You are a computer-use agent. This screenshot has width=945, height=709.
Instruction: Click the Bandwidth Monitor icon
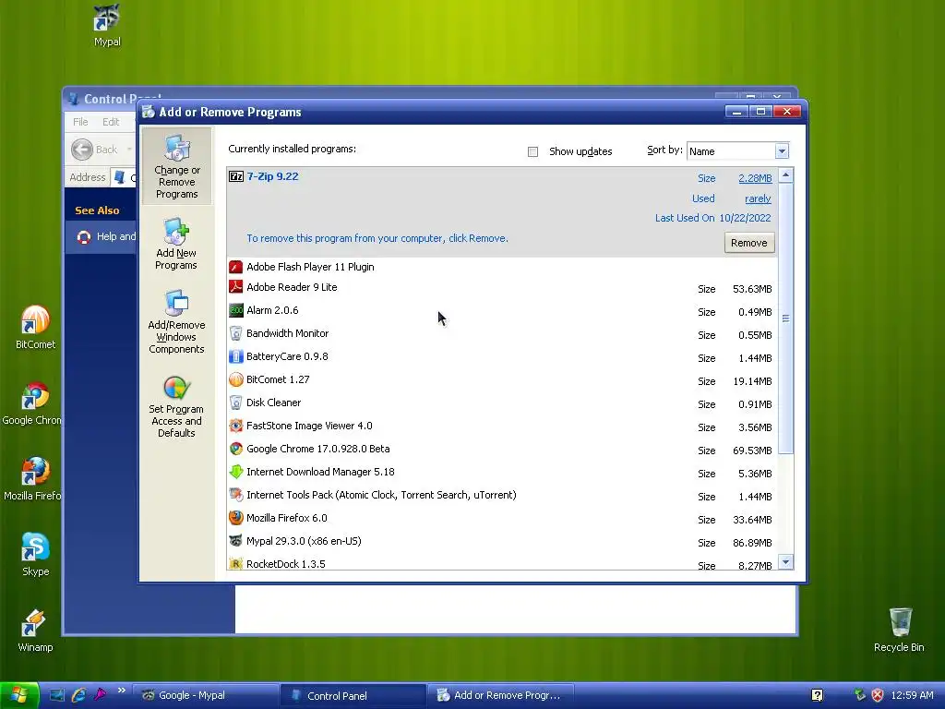(x=236, y=333)
